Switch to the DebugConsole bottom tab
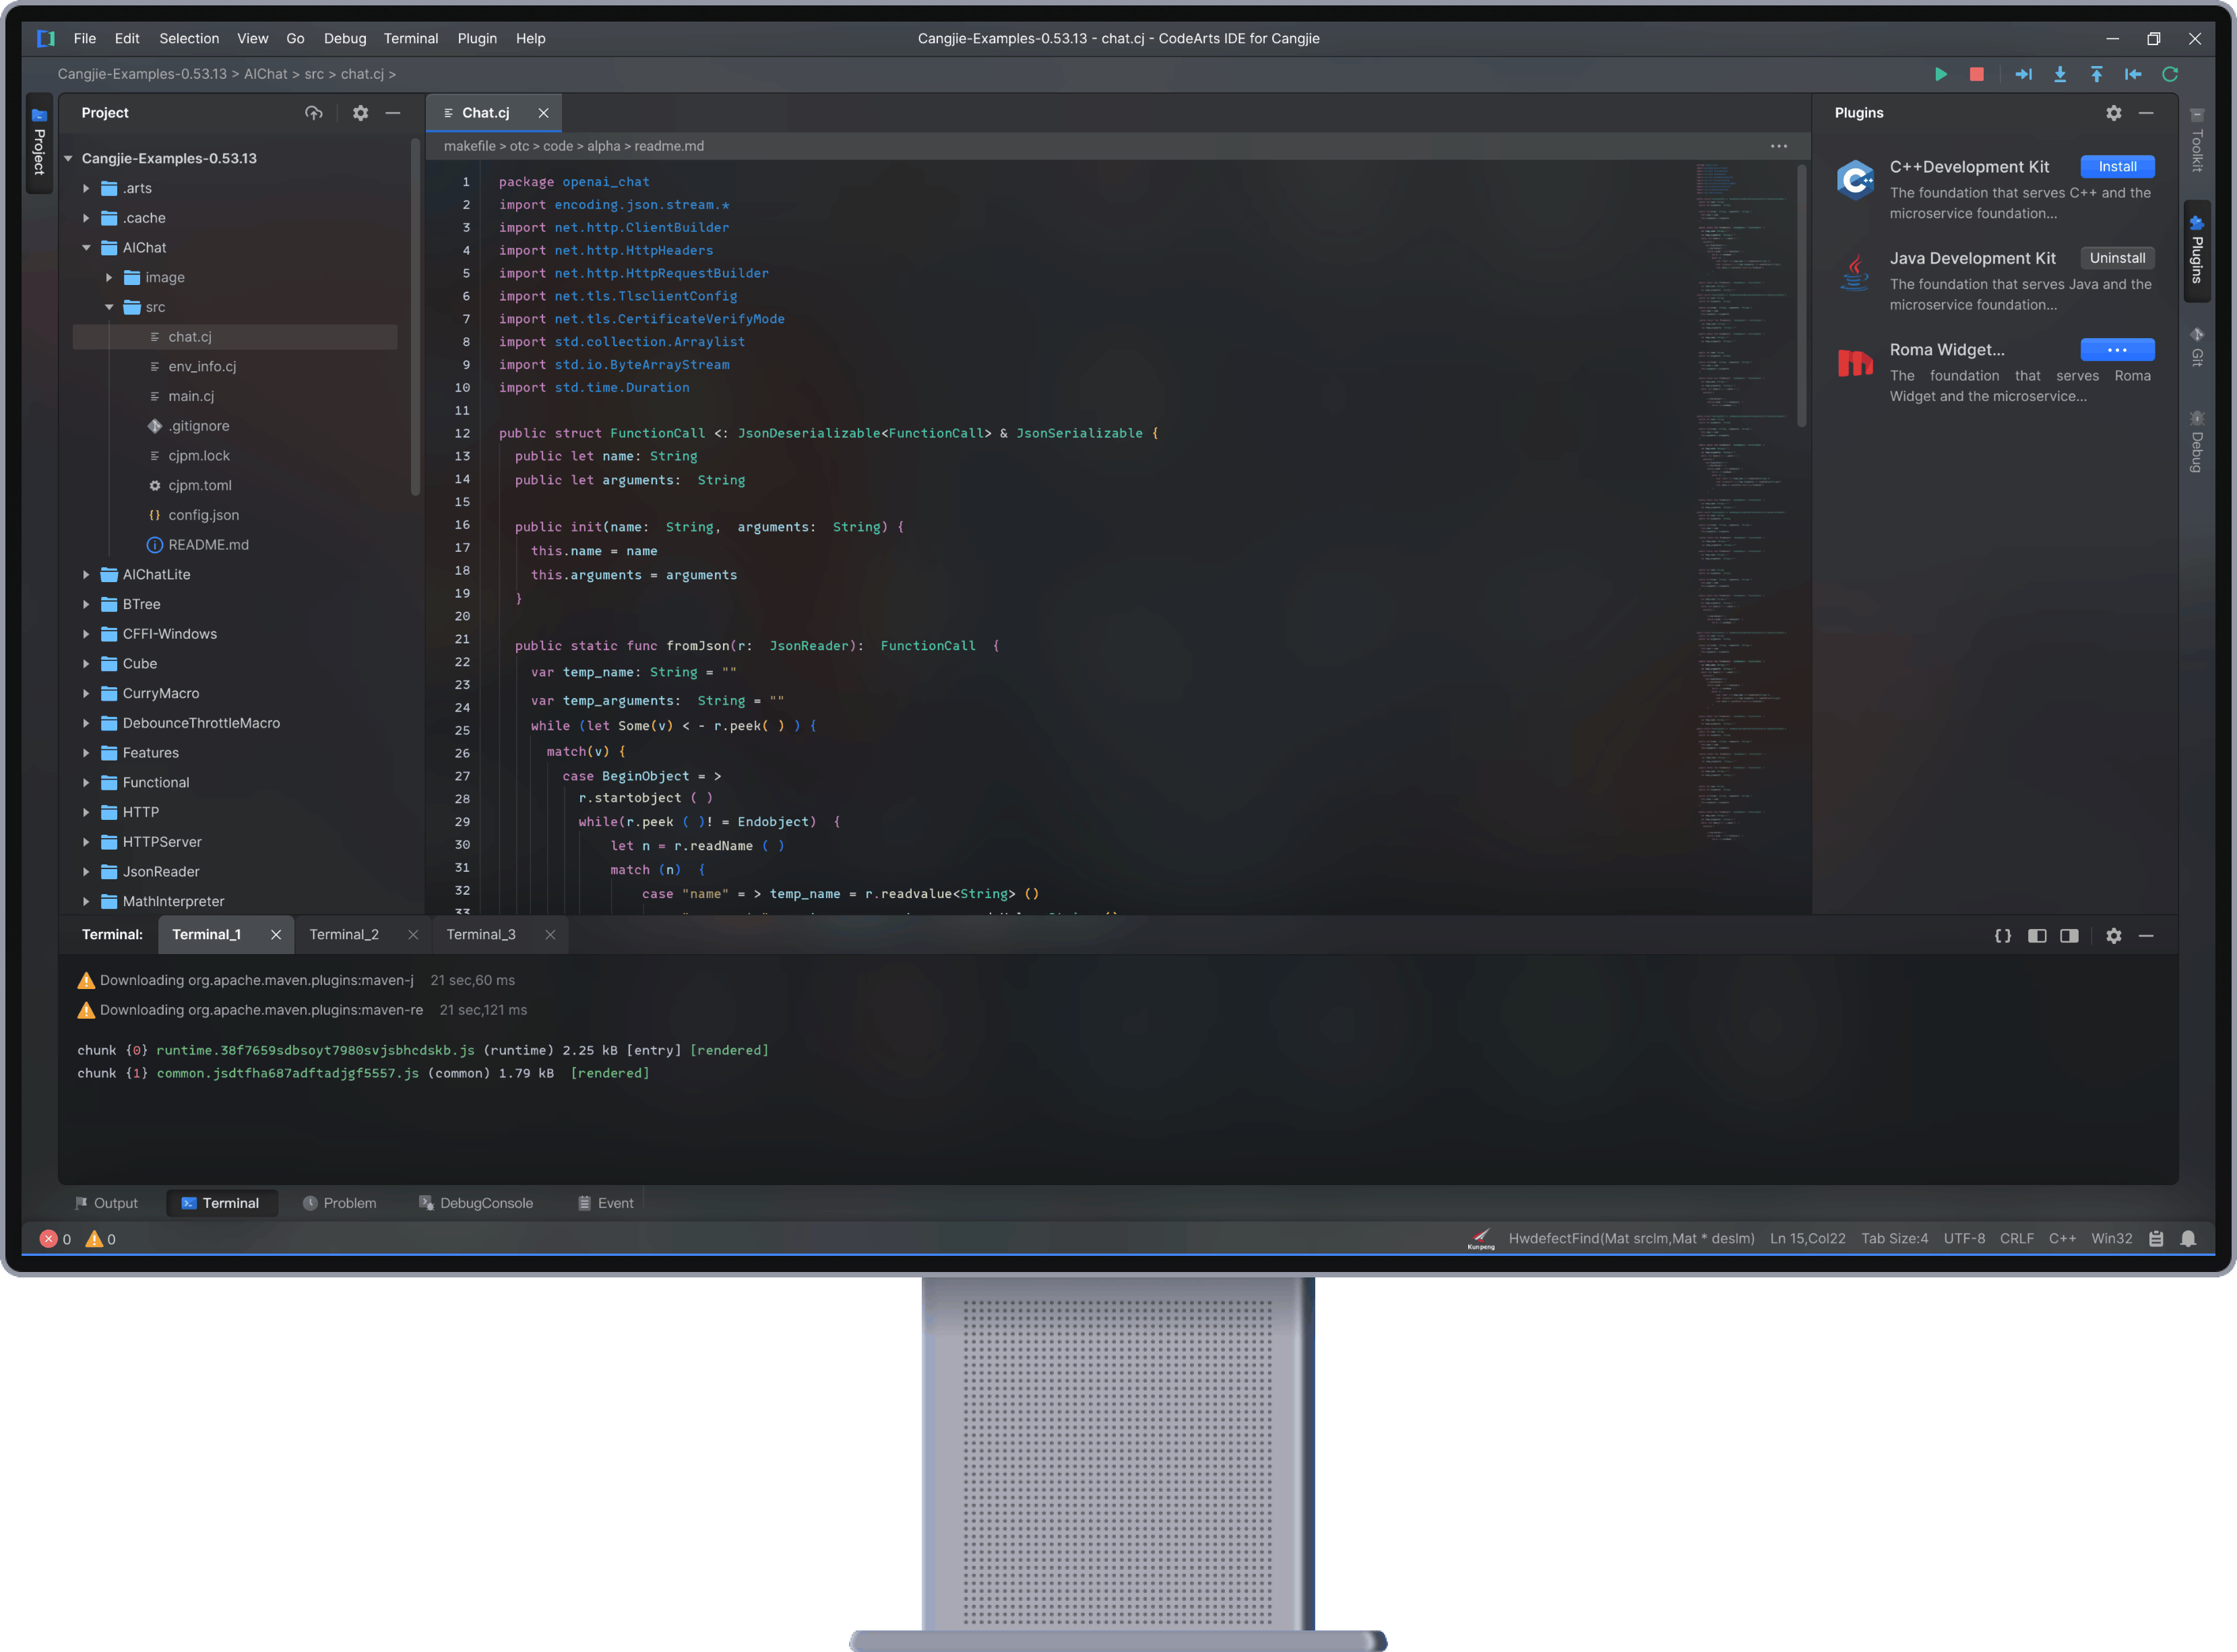 (x=476, y=1204)
